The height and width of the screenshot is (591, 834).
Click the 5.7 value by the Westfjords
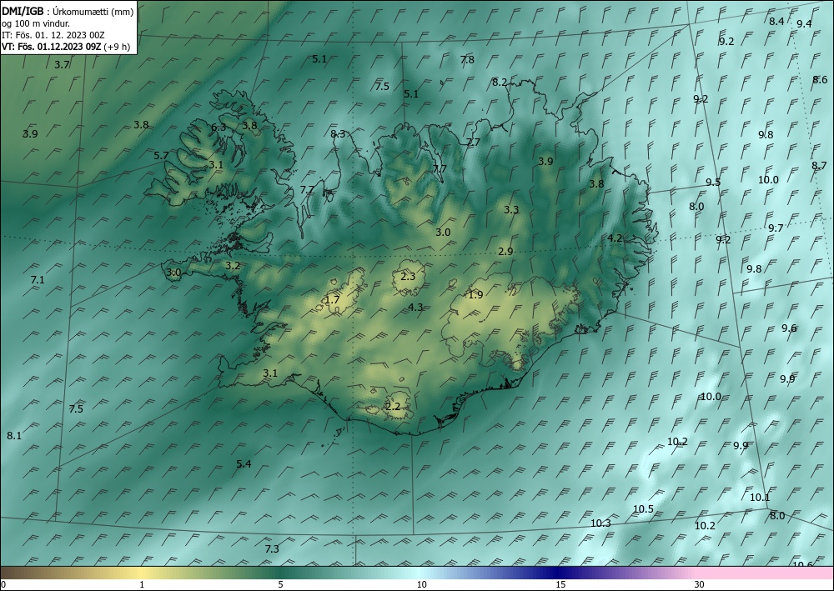click(161, 156)
